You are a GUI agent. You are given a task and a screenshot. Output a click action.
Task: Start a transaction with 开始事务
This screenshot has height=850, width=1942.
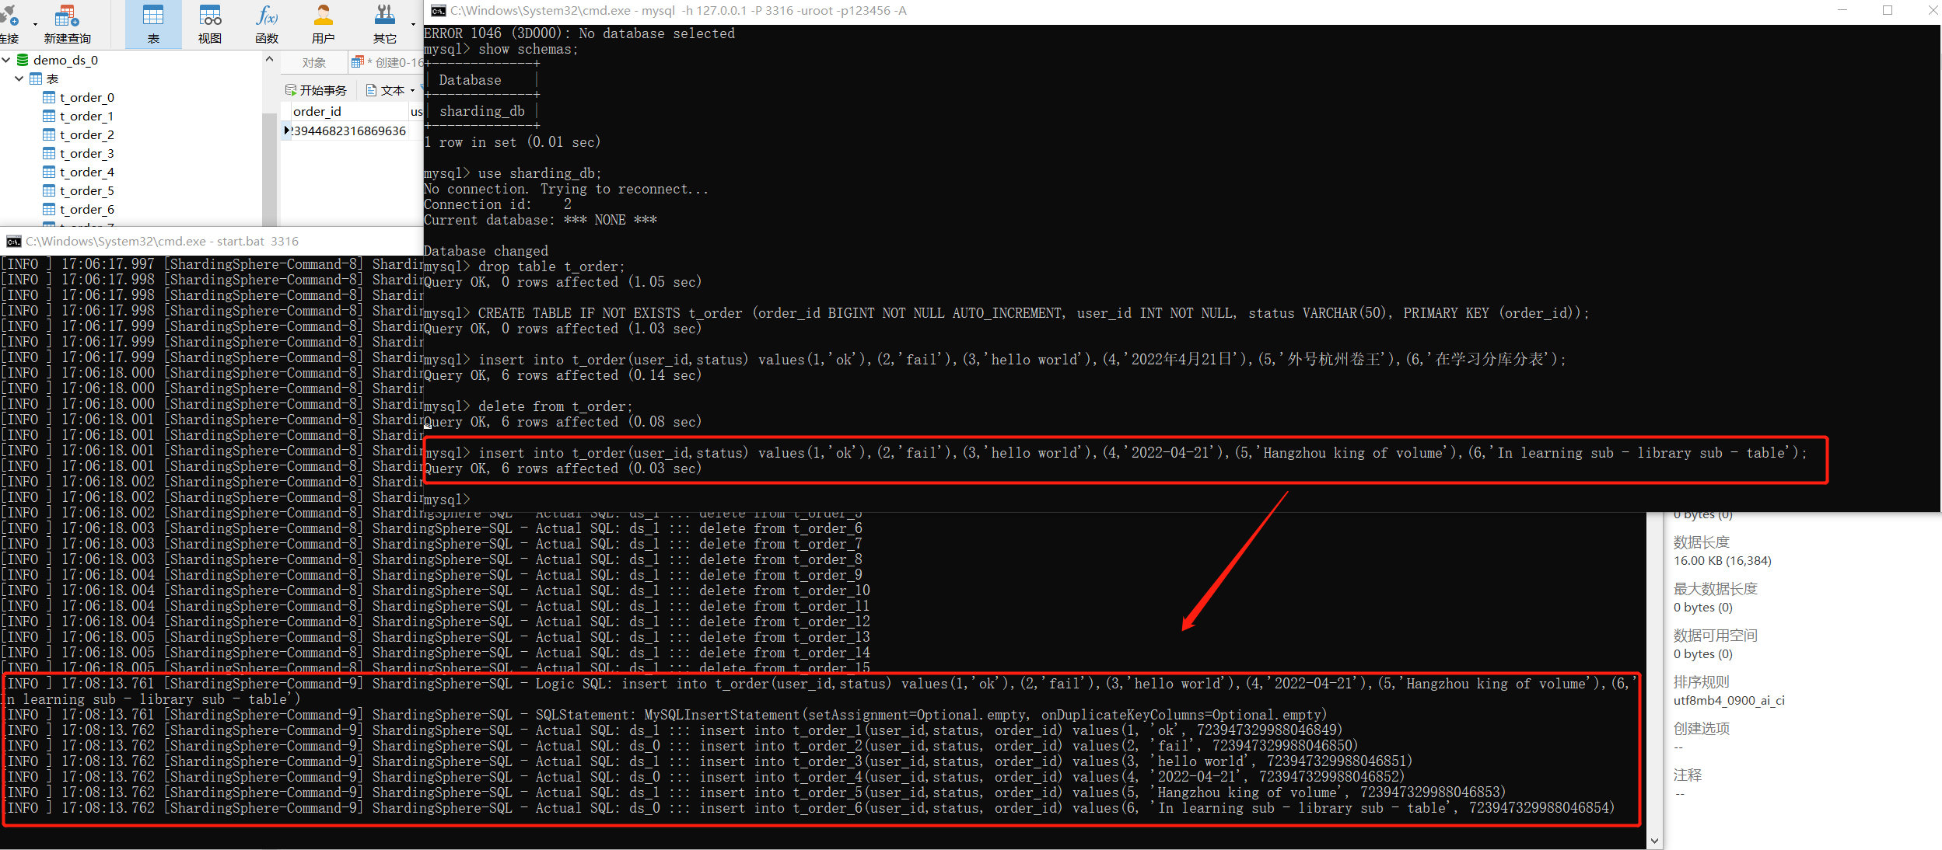(x=321, y=90)
